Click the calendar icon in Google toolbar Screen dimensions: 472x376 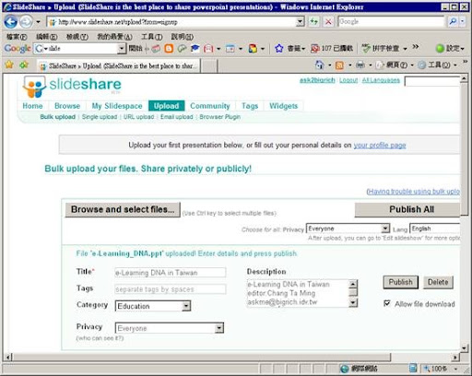[x=230, y=48]
